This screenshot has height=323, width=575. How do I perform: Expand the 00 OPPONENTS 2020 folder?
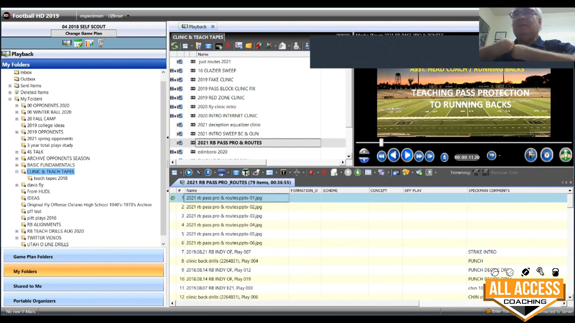(x=17, y=105)
